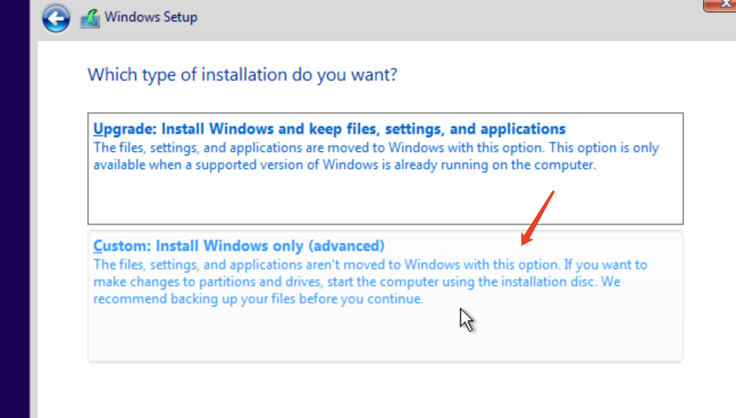Click the "Windows Setup" title text
The image size is (736, 418).
(151, 17)
